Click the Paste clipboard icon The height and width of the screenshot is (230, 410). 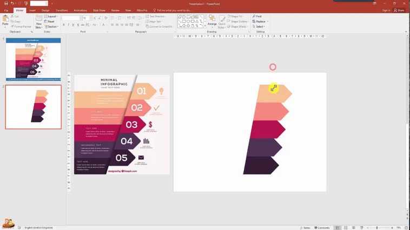pos(5,20)
